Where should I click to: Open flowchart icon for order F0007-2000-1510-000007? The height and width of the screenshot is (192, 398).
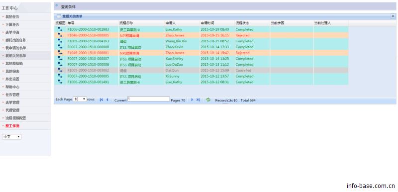point(60,58)
